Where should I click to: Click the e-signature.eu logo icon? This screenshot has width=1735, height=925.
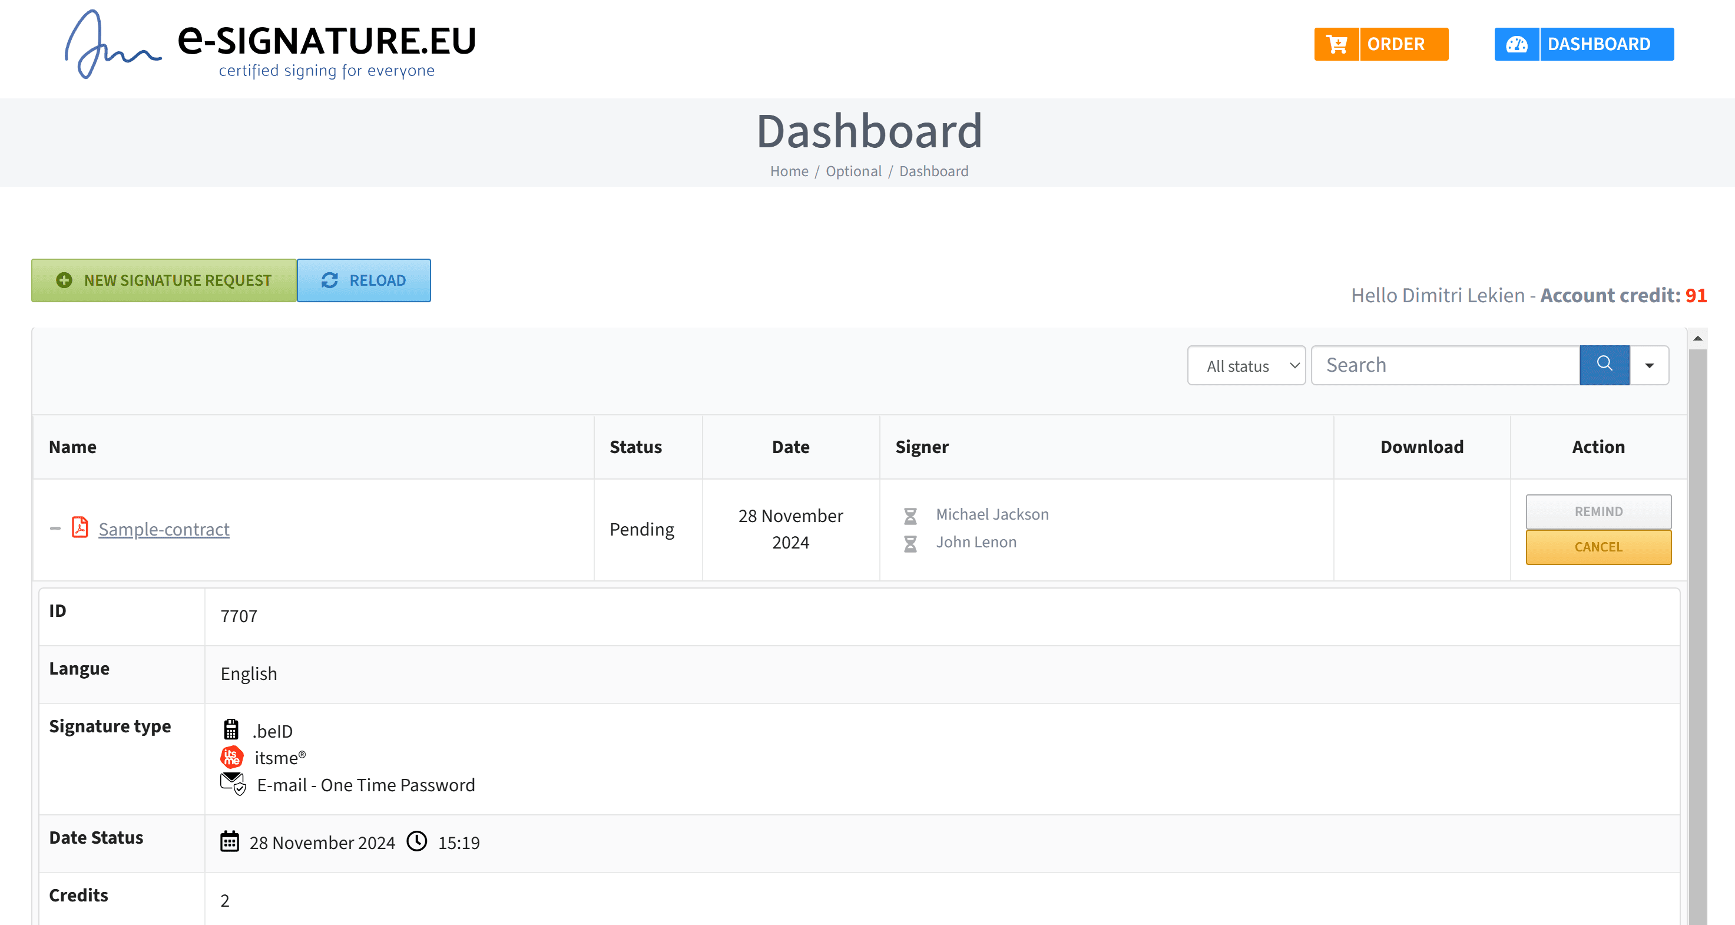click(112, 44)
